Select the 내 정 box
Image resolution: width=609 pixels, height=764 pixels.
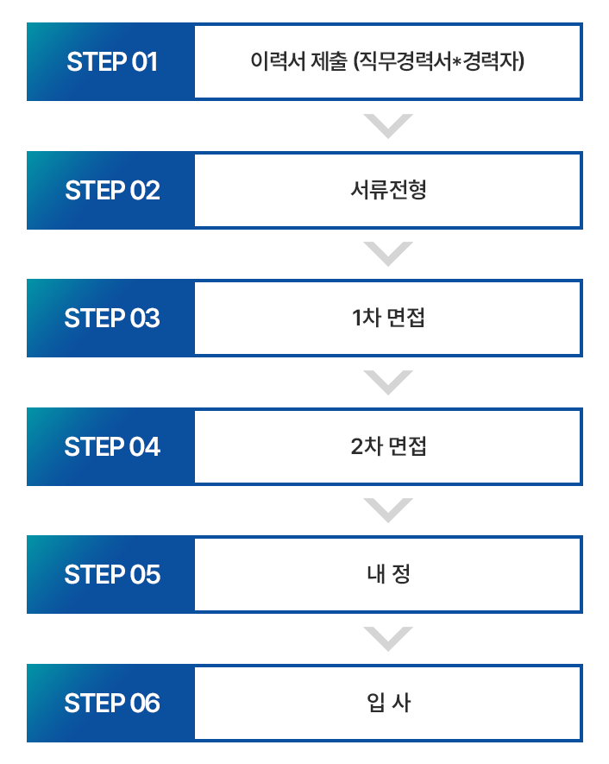pyautogui.click(x=388, y=574)
